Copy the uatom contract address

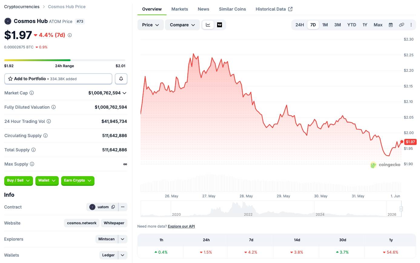coord(113,207)
